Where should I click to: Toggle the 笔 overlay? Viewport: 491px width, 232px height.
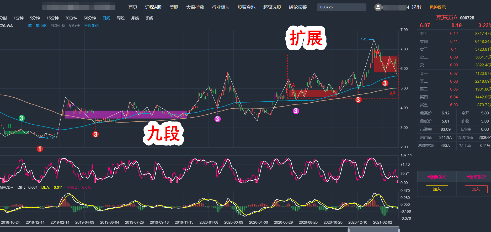30,26
